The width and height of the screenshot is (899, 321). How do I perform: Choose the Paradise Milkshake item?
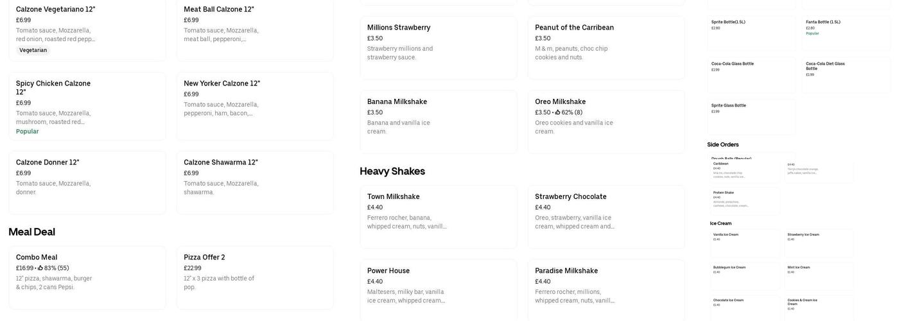point(606,290)
